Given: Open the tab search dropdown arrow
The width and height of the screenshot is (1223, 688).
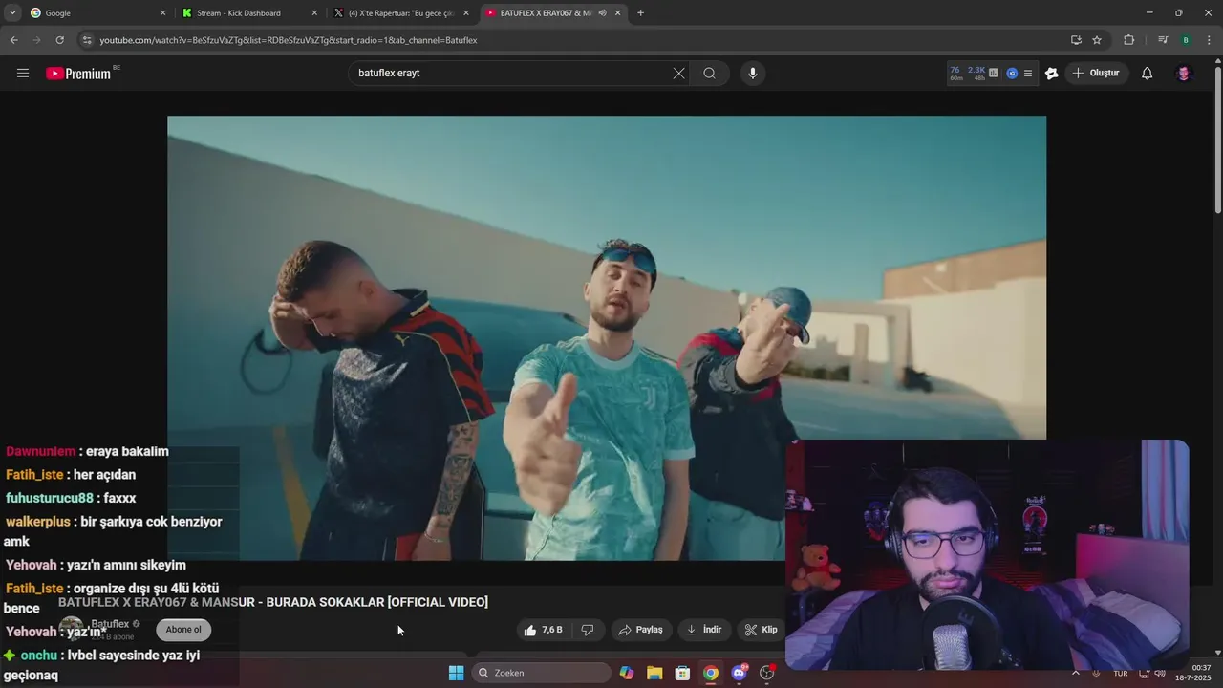Looking at the screenshot, I should 12,13.
